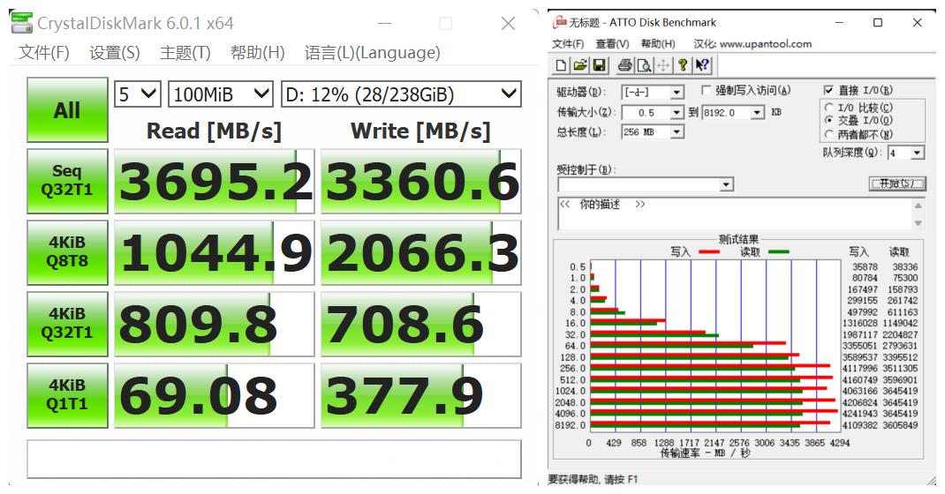Image resolution: width=945 pixels, height=494 pixels.
Task: Uncheck the 直接 I/O(R) checkbox
Action: (x=828, y=90)
